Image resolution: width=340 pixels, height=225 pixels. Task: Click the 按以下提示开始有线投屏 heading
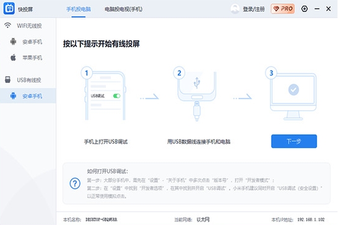pos(102,44)
